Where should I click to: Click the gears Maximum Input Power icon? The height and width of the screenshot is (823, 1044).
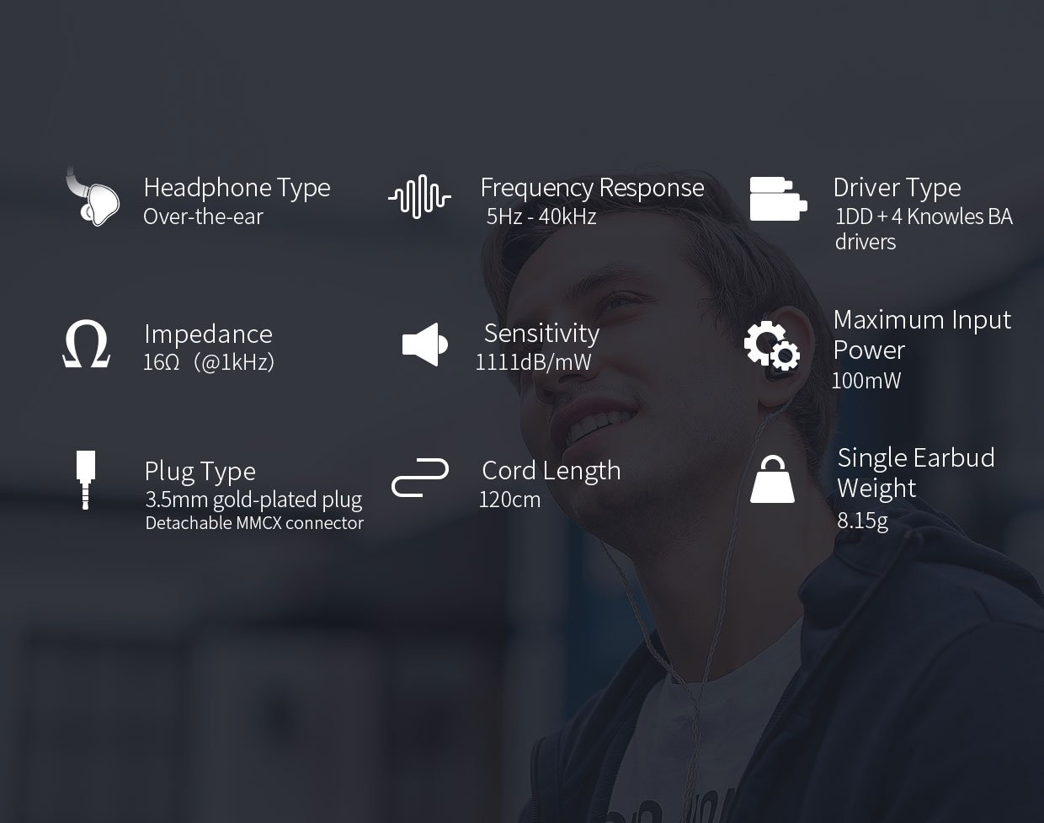pos(772,345)
